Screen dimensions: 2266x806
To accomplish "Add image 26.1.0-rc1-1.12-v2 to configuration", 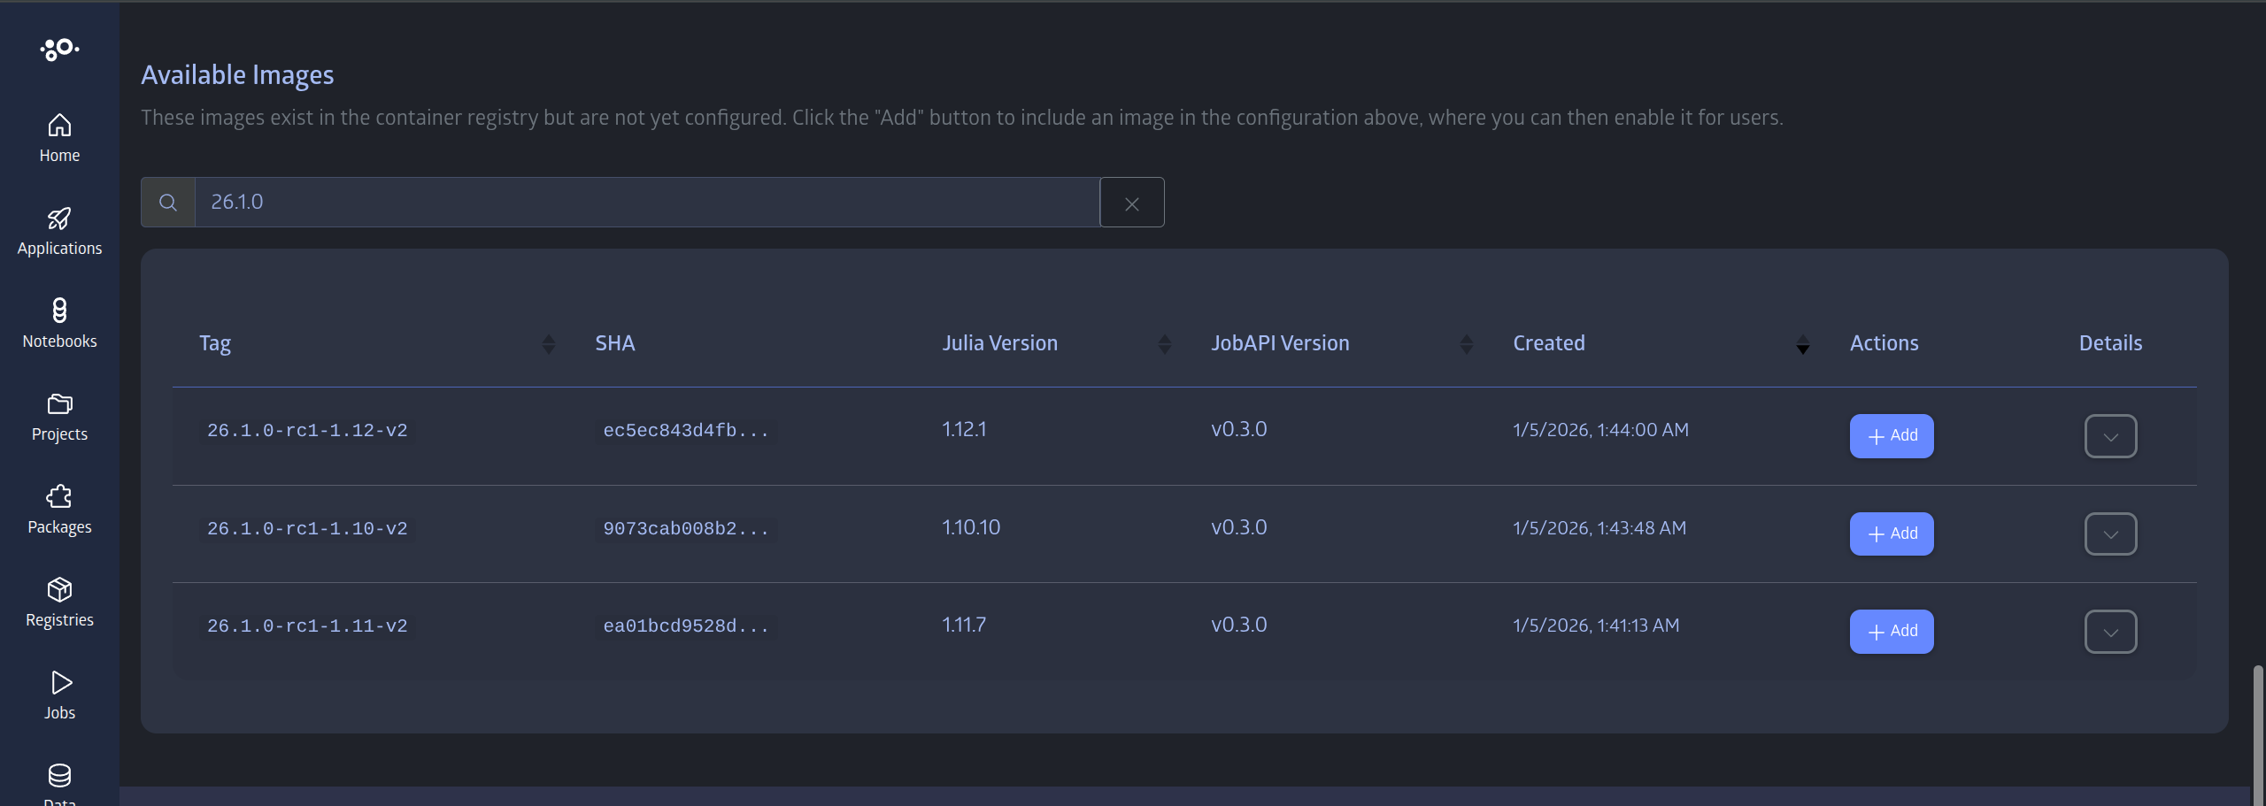I will (x=1891, y=435).
